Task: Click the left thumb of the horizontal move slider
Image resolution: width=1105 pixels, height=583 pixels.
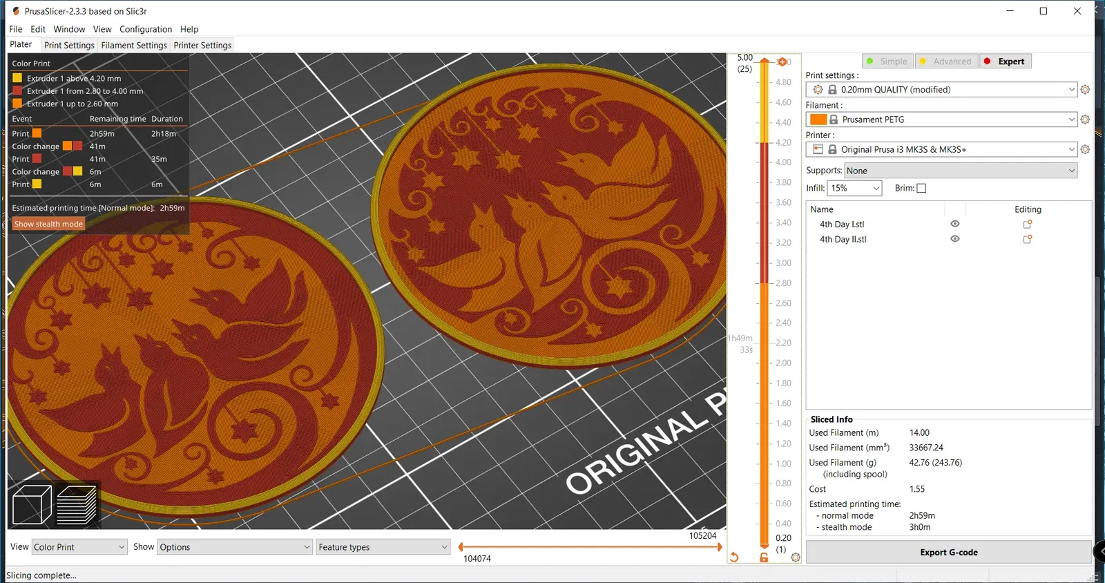Action: [461, 547]
